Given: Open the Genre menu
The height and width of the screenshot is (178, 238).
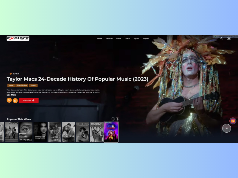Looking at the screenshot, I should click(x=119, y=39).
